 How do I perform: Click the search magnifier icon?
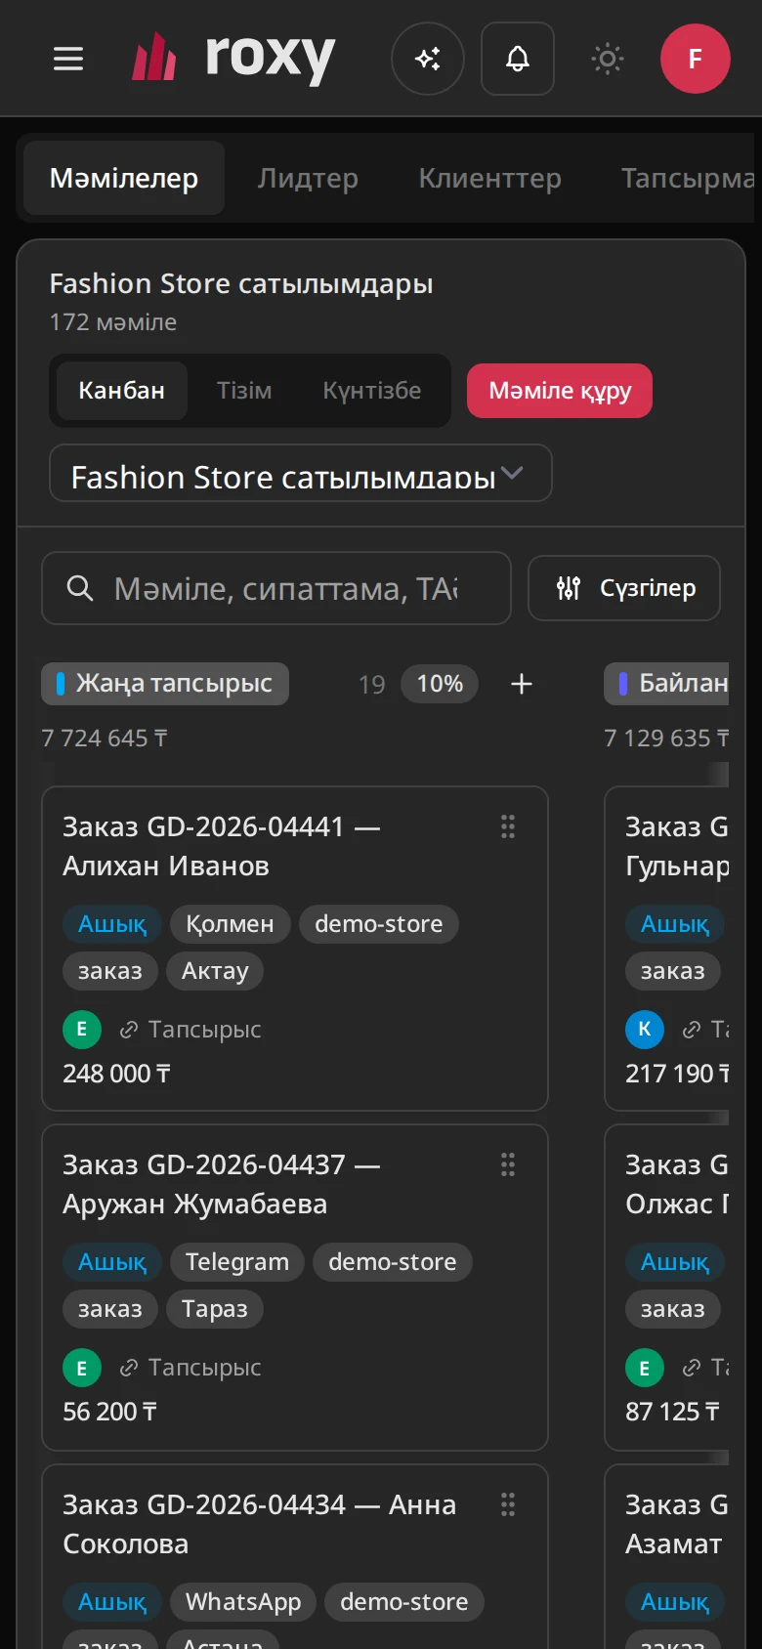(80, 588)
